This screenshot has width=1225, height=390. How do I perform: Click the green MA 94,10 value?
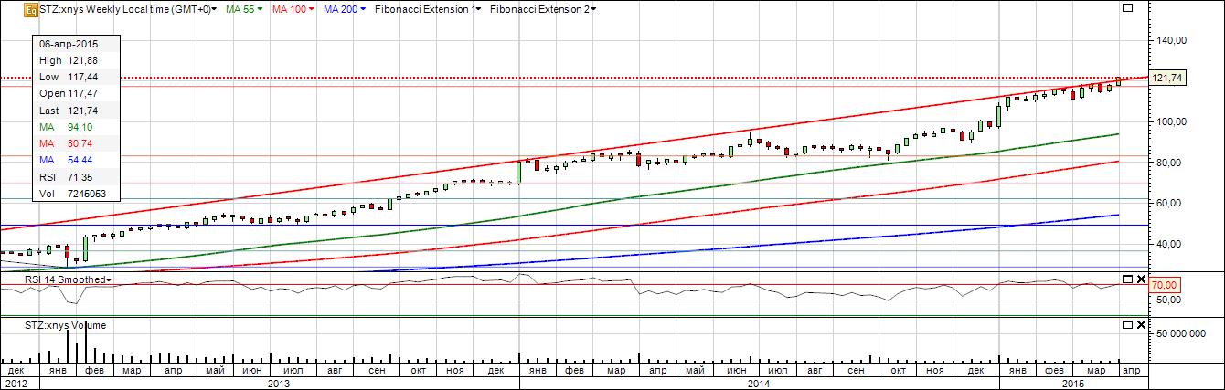[81, 127]
